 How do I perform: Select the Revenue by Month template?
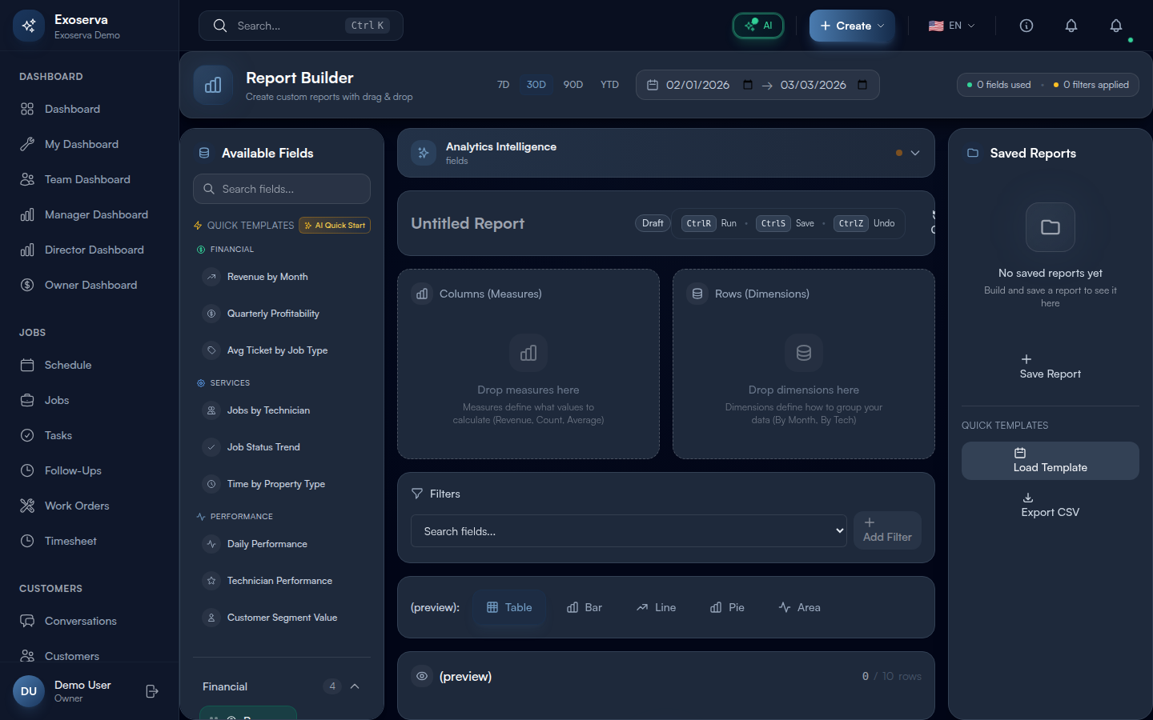tap(267, 277)
